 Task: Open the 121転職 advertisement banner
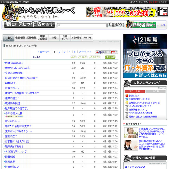coord(145,56)
